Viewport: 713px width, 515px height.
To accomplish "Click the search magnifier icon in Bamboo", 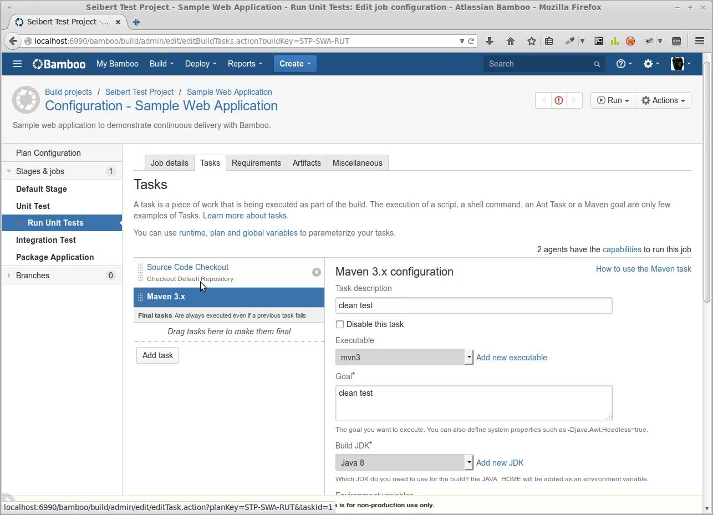I will [597, 64].
